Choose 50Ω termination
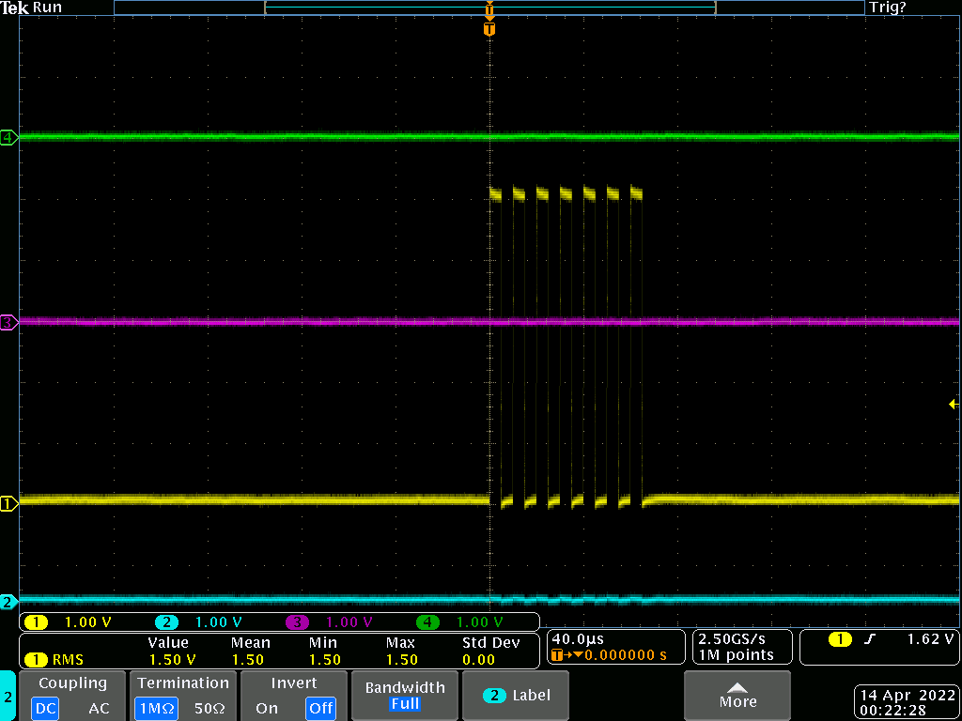Viewport: 962px width, 721px height. [209, 708]
